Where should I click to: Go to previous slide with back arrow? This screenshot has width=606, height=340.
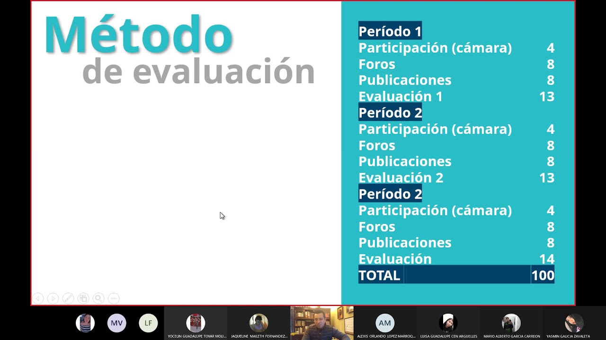coord(38,298)
